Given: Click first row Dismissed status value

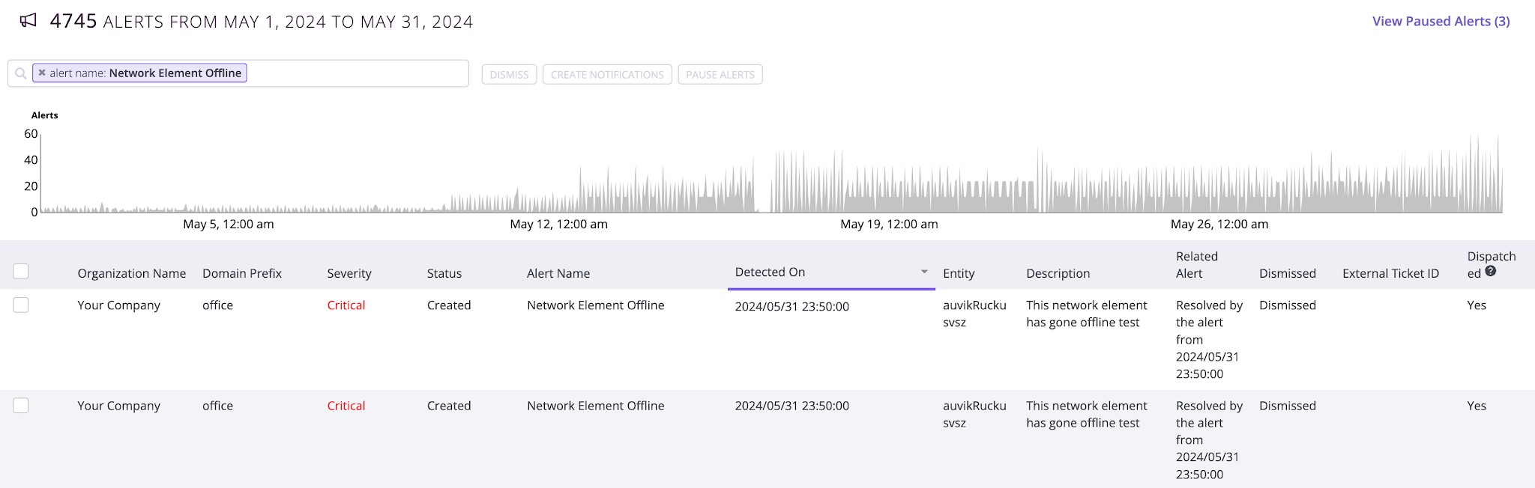Looking at the screenshot, I should click(1288, 305).
